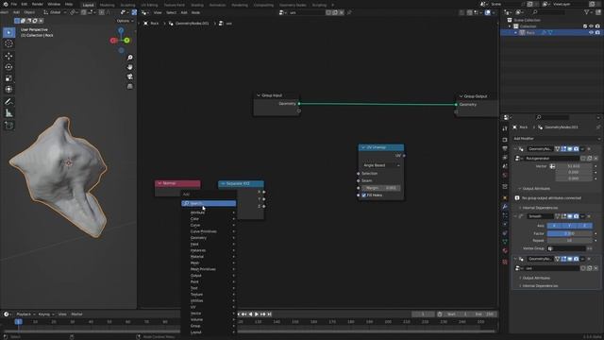Choose the Cursor tool in viewport toolbar
This screenshot has width=604, height=340.
[x=8, y=44]
